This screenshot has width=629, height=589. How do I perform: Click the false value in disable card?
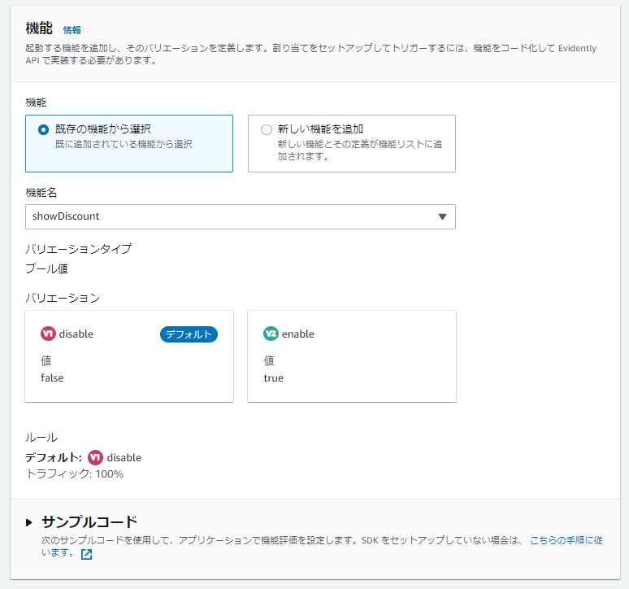click(52, 378)
